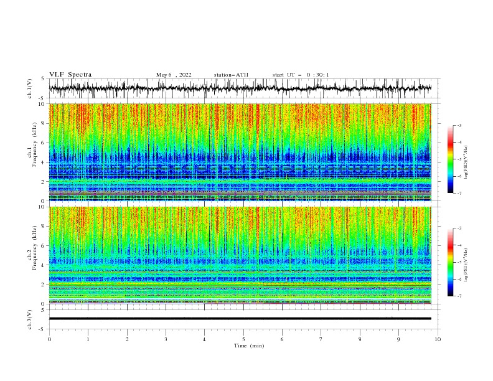Click inside the ch.2 spectrogram panel
The height and width of the screenshot is (381, 493).
coord(240,255)
